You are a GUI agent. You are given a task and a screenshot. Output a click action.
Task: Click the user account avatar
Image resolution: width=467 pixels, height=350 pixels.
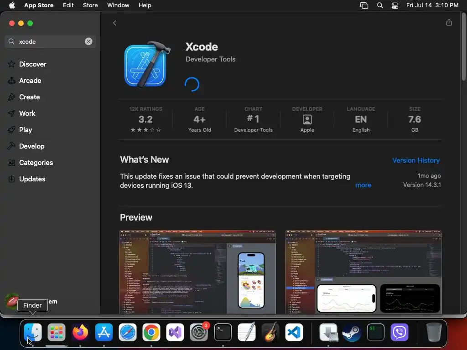point(12,302)
